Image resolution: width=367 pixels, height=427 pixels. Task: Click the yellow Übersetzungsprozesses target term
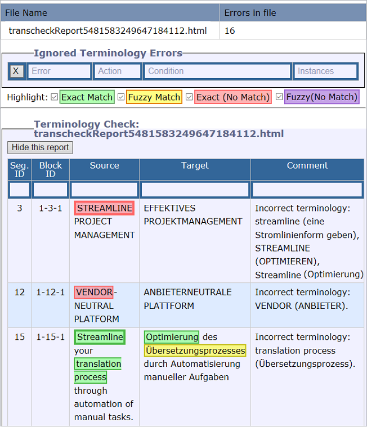[195, 350]
